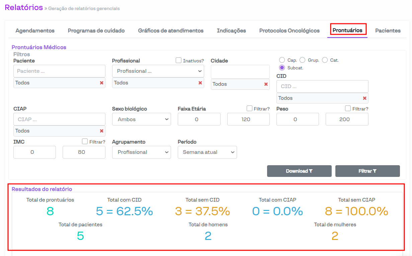Switch to the Agendamentos tab
The width and height of the screenshot is (412, 256).
(35, 31)
